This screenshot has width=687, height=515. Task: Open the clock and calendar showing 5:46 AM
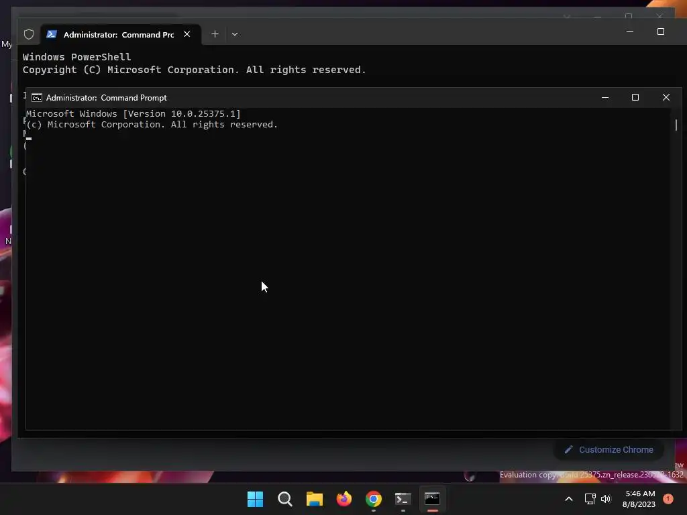coord(639,499)
